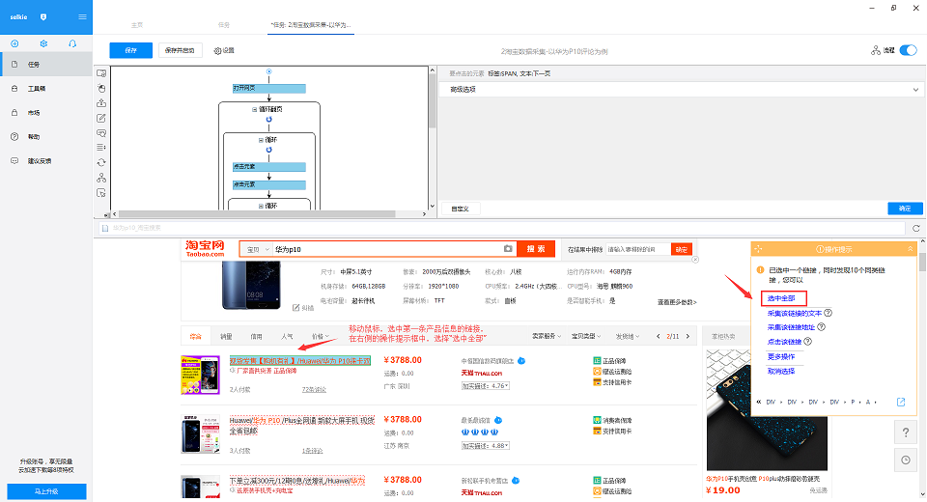Click the browser address bar field

point(500,228)
